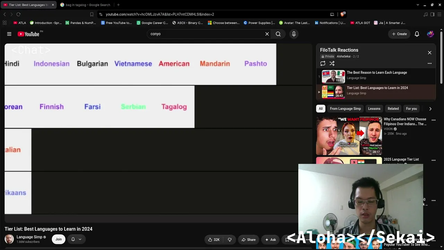The height and width of the screenshot is (250, 444).
Task: Open the FiloTalk Reactions playlist options menu
Action: pos(429,64)
